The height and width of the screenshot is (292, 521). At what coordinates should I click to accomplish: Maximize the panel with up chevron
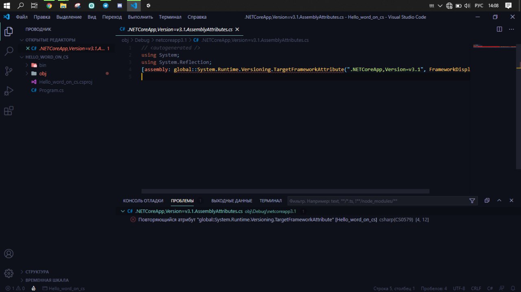click(499, 201)
